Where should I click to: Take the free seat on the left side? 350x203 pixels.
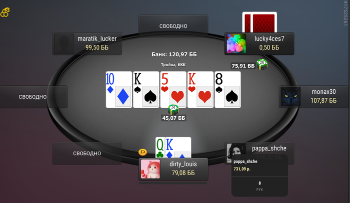[33, 97]
